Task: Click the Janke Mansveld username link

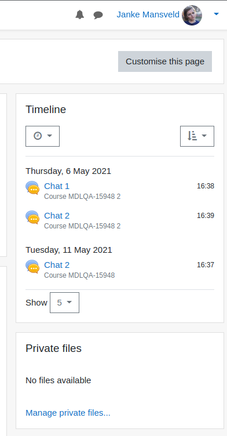Action: pos(148,14)
